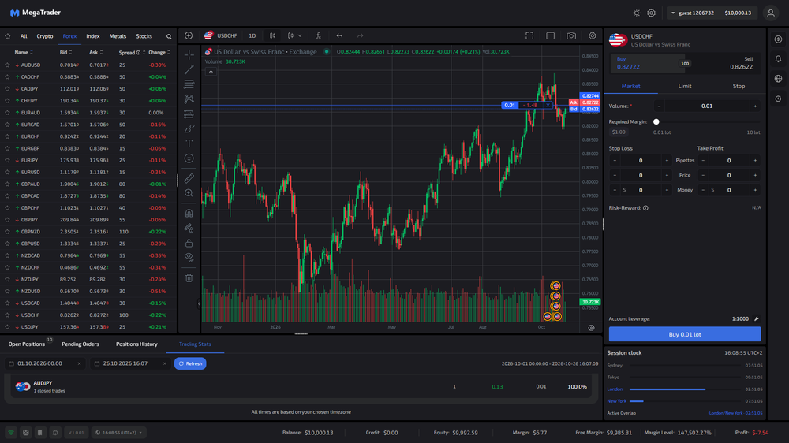Open the Fibonacci lines tool group
The height and width of the screenshot is (443, 789).
189,84
